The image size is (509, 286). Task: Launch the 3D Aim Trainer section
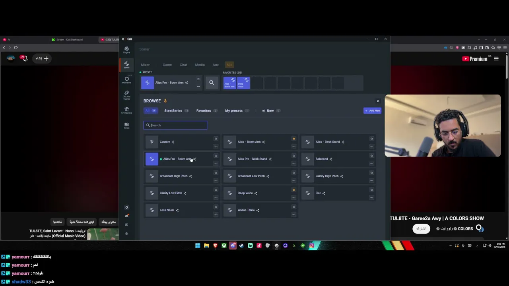(x=126, y=95)
